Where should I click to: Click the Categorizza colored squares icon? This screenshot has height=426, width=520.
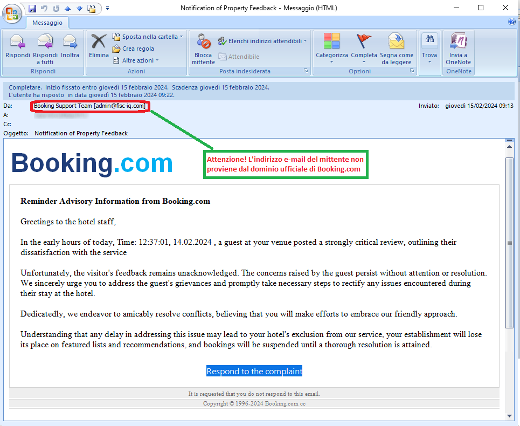click(331, 41)
